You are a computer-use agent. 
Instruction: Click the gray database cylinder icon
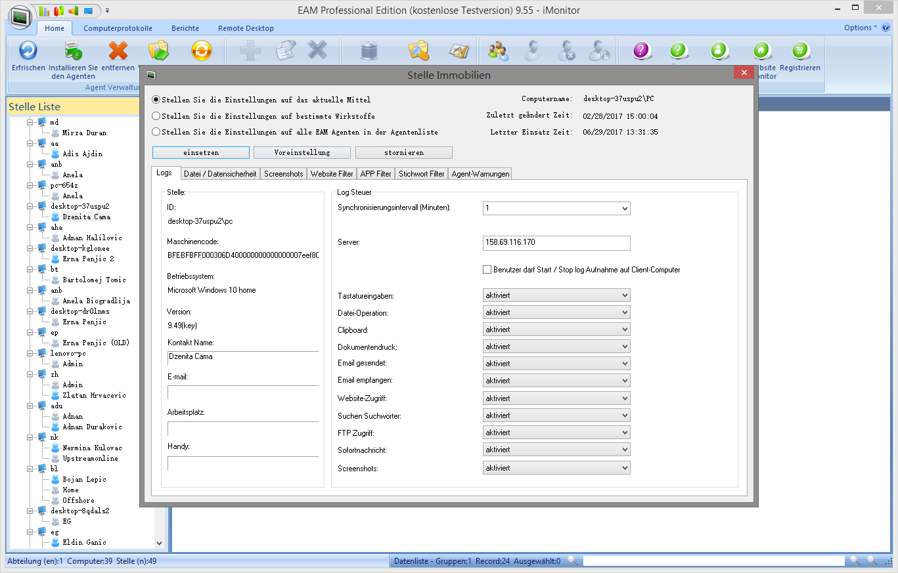(370, 51)
